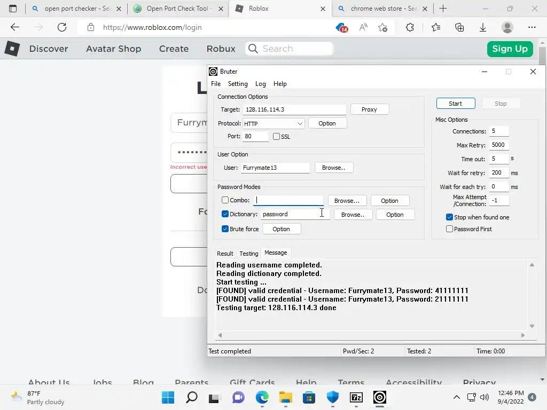Select the Message tab
Screen dimensions: 547x410
click(276, 253)
